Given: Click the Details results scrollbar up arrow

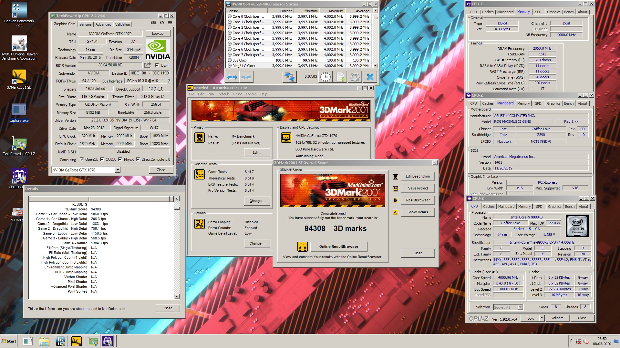Looking at the screenshot, I should click(177, 199).
